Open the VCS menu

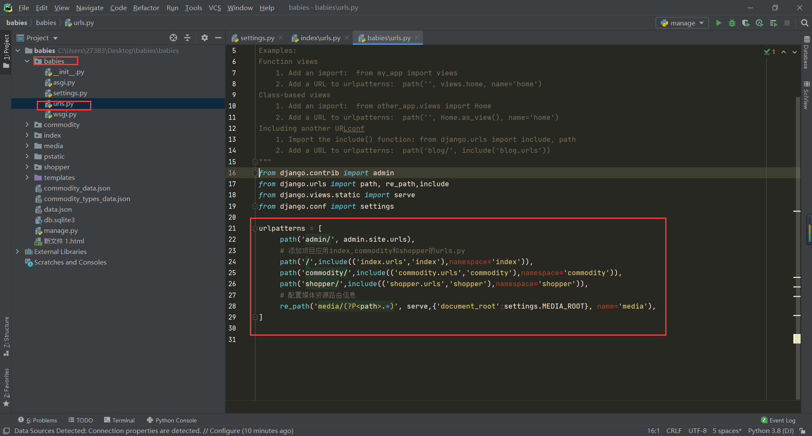coord(215,8)
